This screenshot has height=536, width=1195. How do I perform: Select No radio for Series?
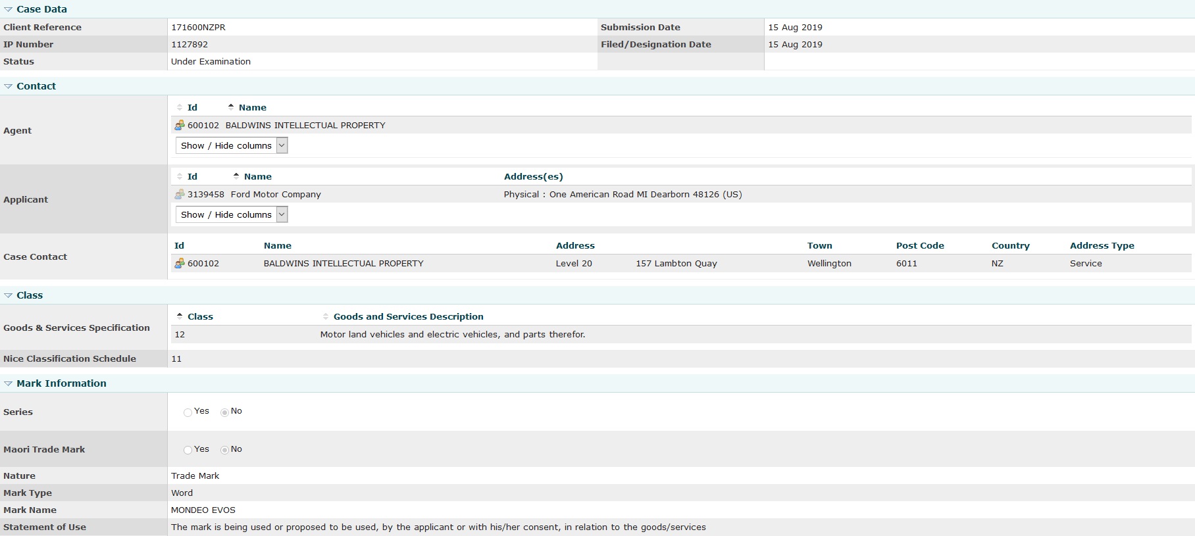click(224, 412)
